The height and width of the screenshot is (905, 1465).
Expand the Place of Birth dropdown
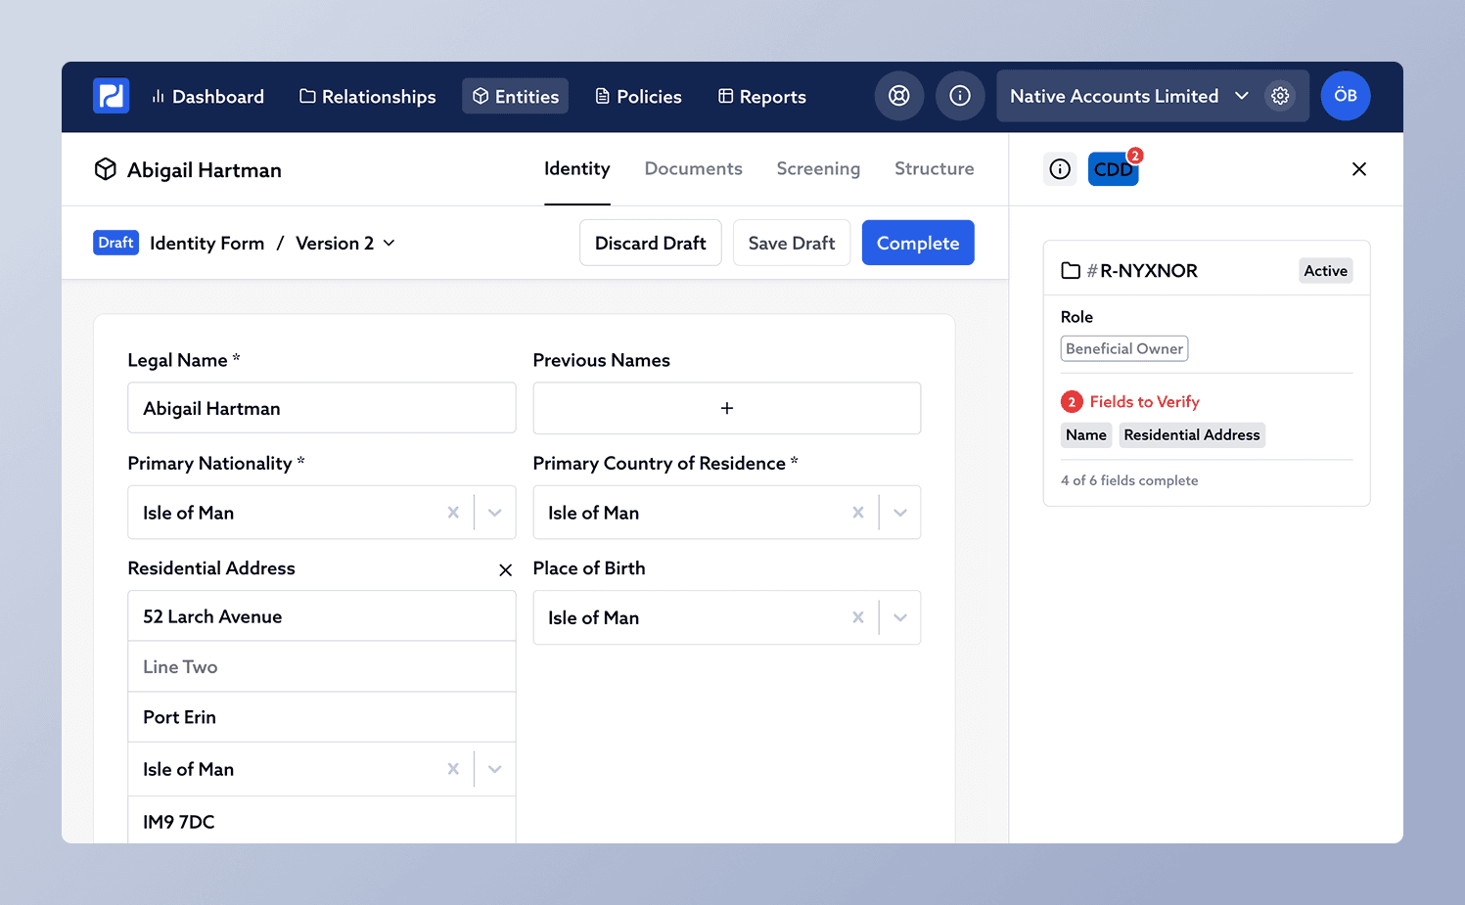click(900, 617)
